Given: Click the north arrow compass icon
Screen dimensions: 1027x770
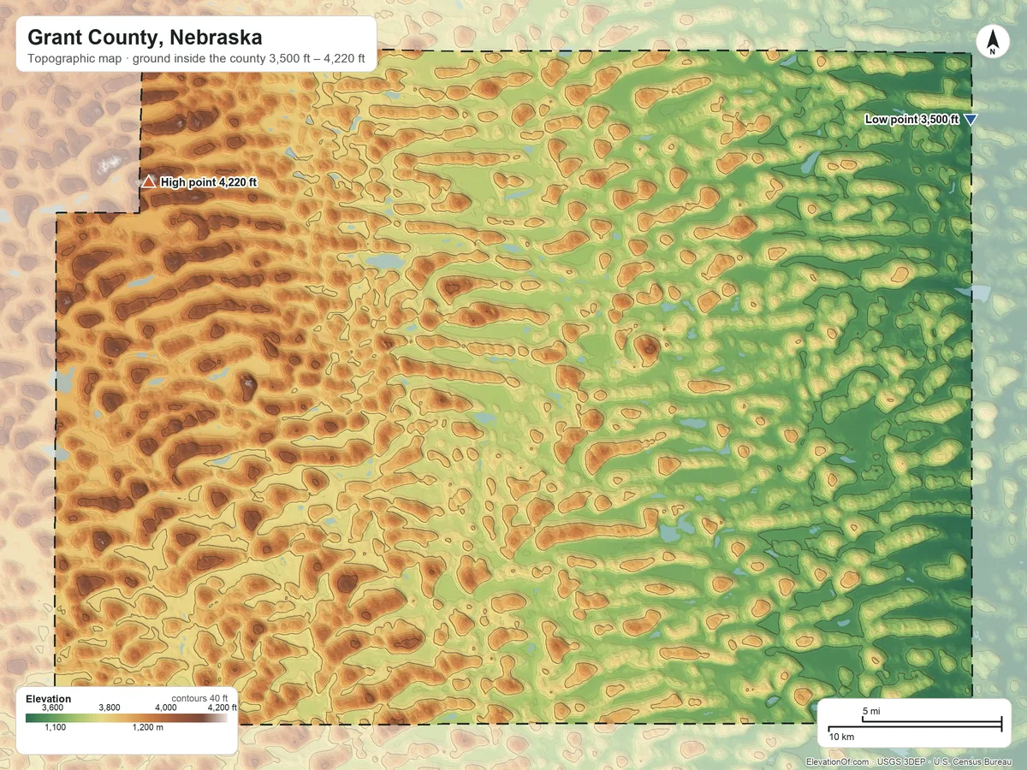Looking at the screenshot, I should tap(992, 43).
